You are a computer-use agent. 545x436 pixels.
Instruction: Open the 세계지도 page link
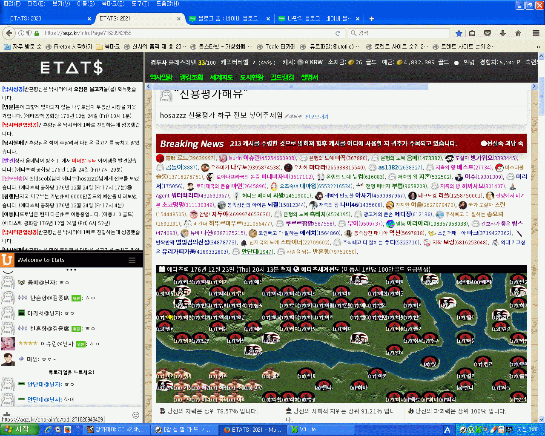tap(221, 77)
